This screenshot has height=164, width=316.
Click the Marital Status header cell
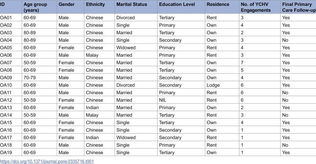(136, 7)
